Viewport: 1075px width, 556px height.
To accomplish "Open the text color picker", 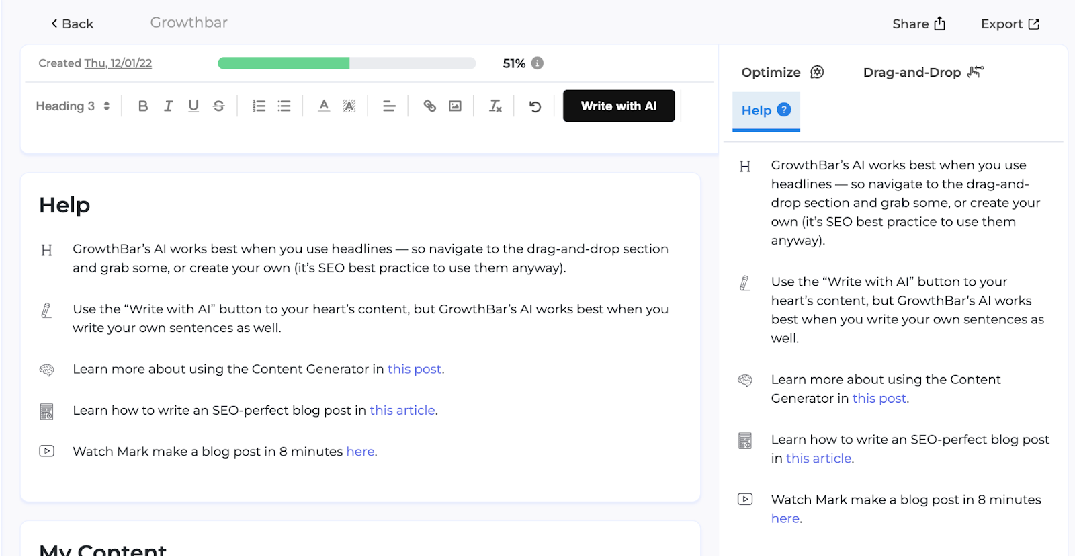I will pyautogui.click(x=324, y=106).
